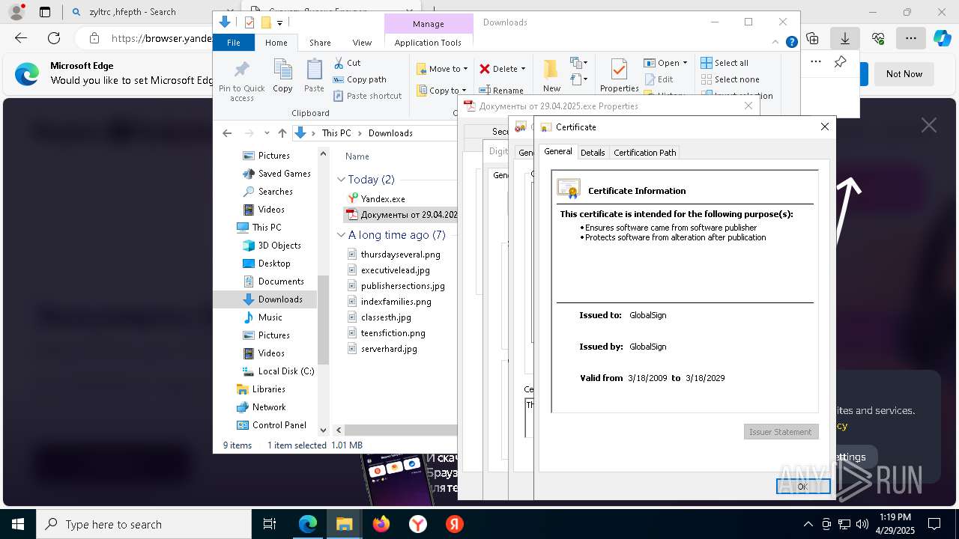Select Control Panel in navigation pane

coord(271,424)
